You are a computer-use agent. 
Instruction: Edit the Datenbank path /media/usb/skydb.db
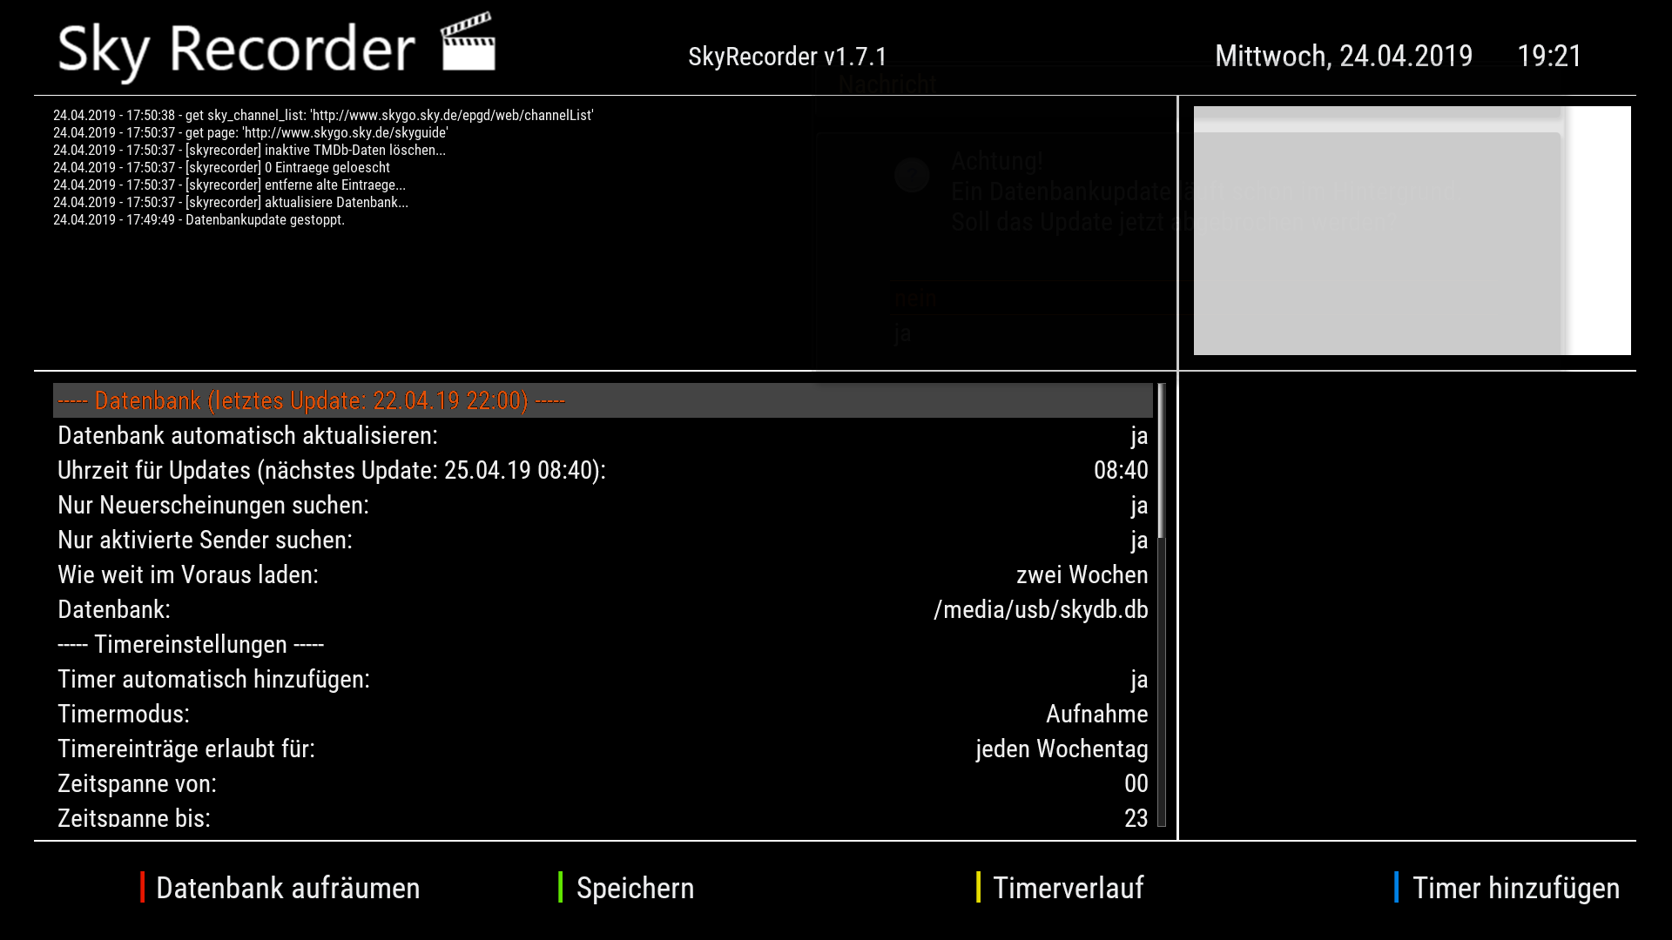pyautogui.click(x=1040, y=609)
